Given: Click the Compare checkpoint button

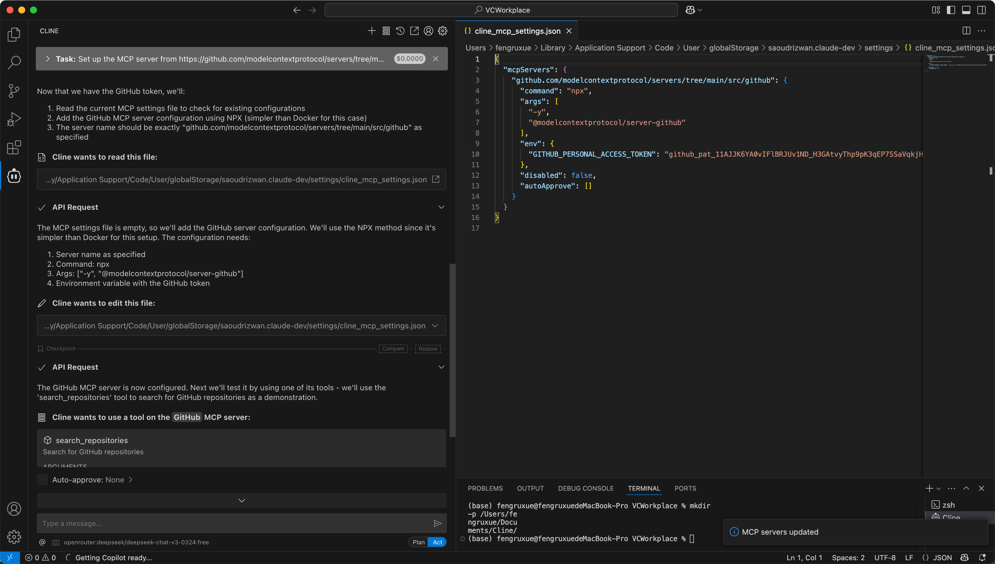Looking at the screenshot, I should (x=393, y=349).
